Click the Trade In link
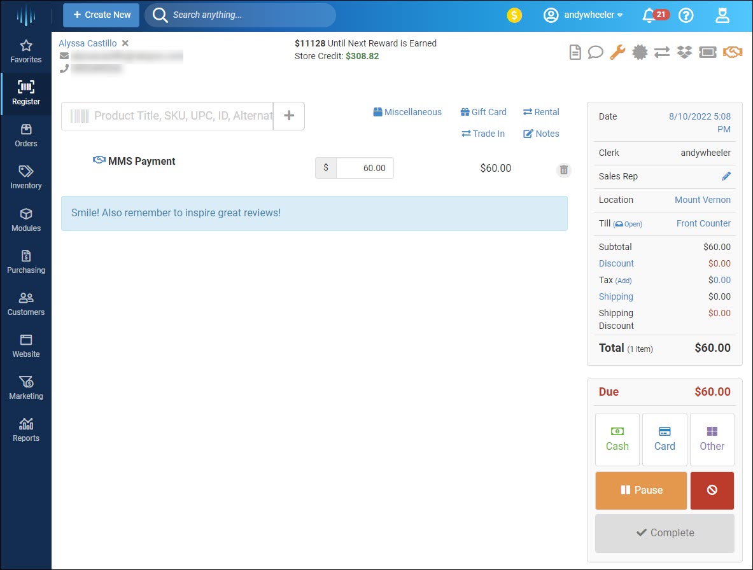The width and height of the screenshot is (753, 570). point(483,134)
